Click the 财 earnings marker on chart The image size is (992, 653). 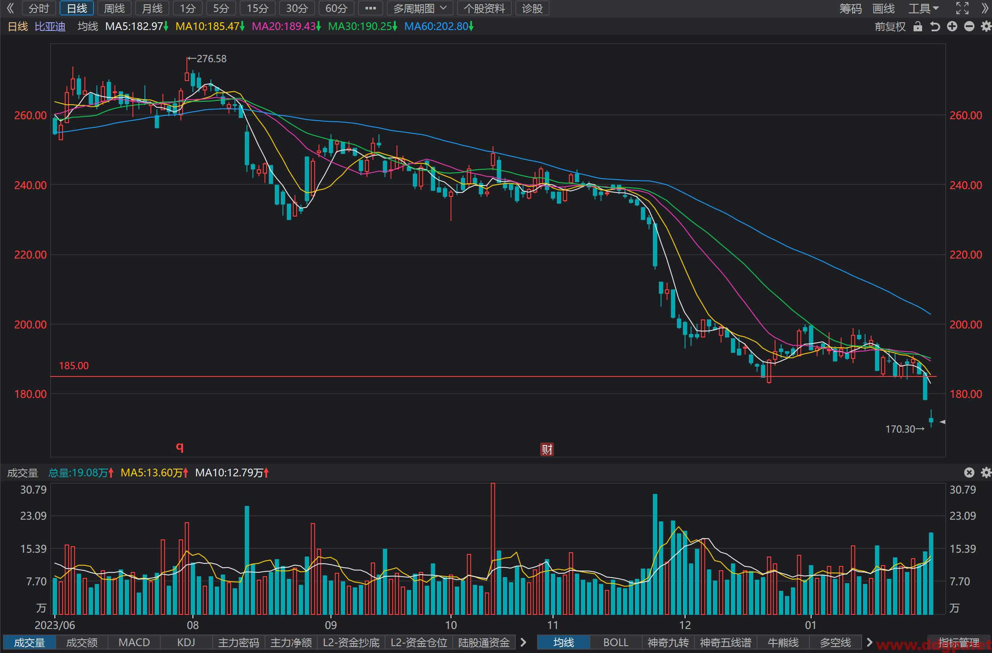(x=547, y=449)
